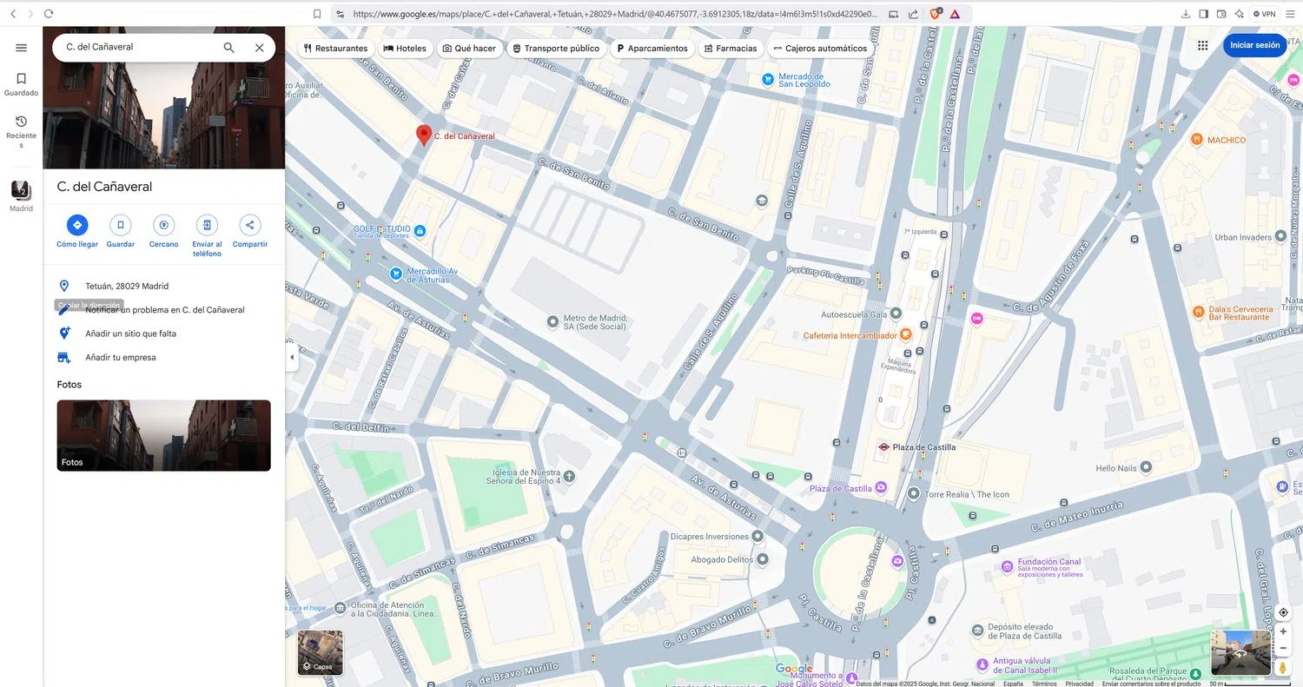The height and width of the screenshot is (687, 1303).
Task: Click the Dicapres Inversiones marker
Action: 757,537
